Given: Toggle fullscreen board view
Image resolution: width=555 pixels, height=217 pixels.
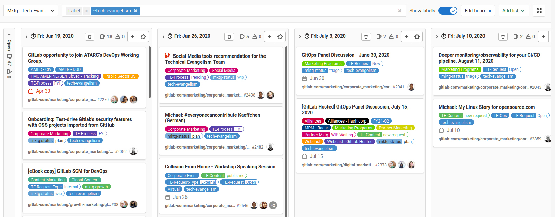Looking at the screenshot, I should [x=539, y=11].
